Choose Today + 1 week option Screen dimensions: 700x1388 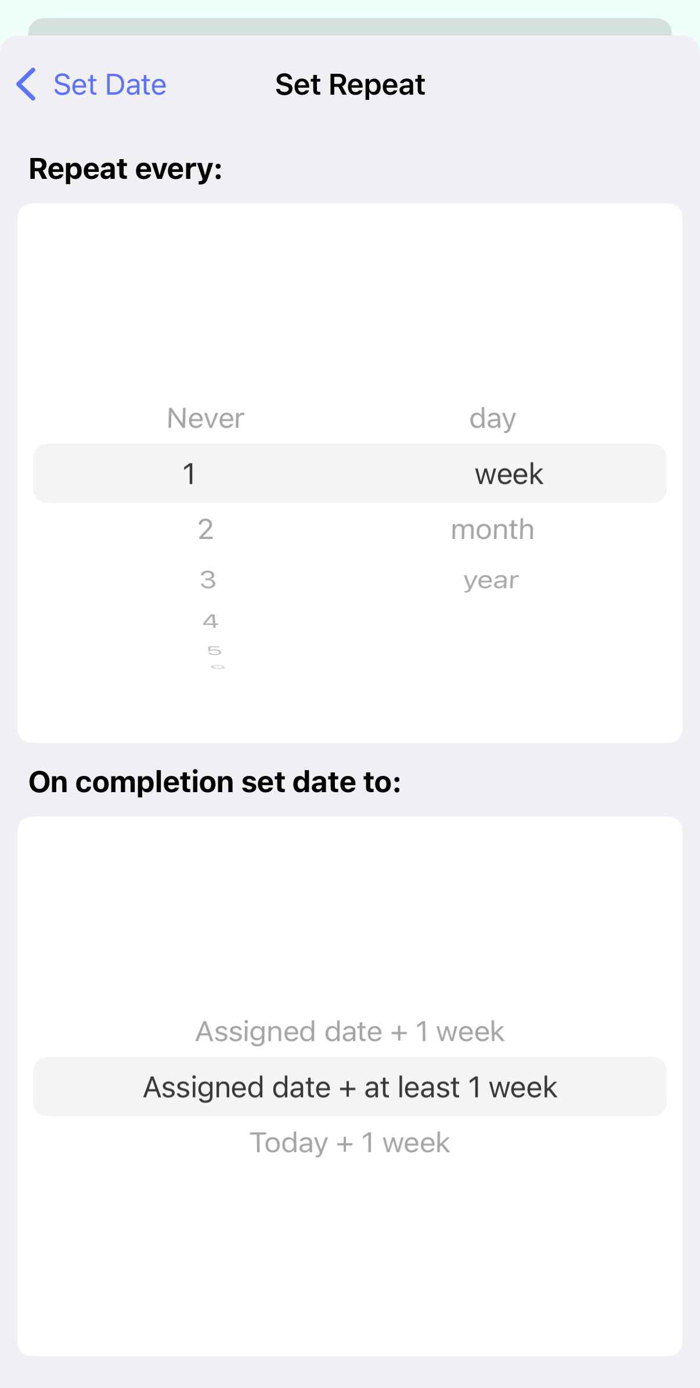(x=350, y=1142)
